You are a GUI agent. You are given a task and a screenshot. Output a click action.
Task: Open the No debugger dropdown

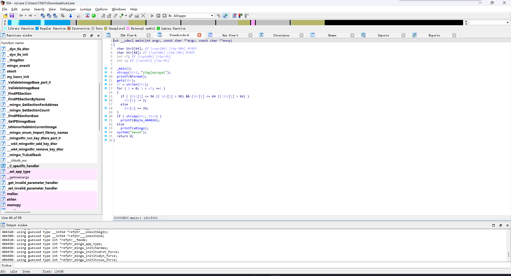[212, 16]
